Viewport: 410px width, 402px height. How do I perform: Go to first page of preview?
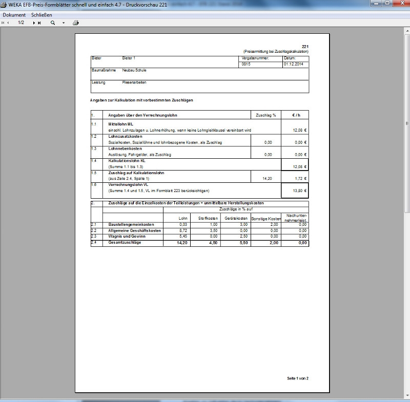pyautogui.click(x=3, y=23)
